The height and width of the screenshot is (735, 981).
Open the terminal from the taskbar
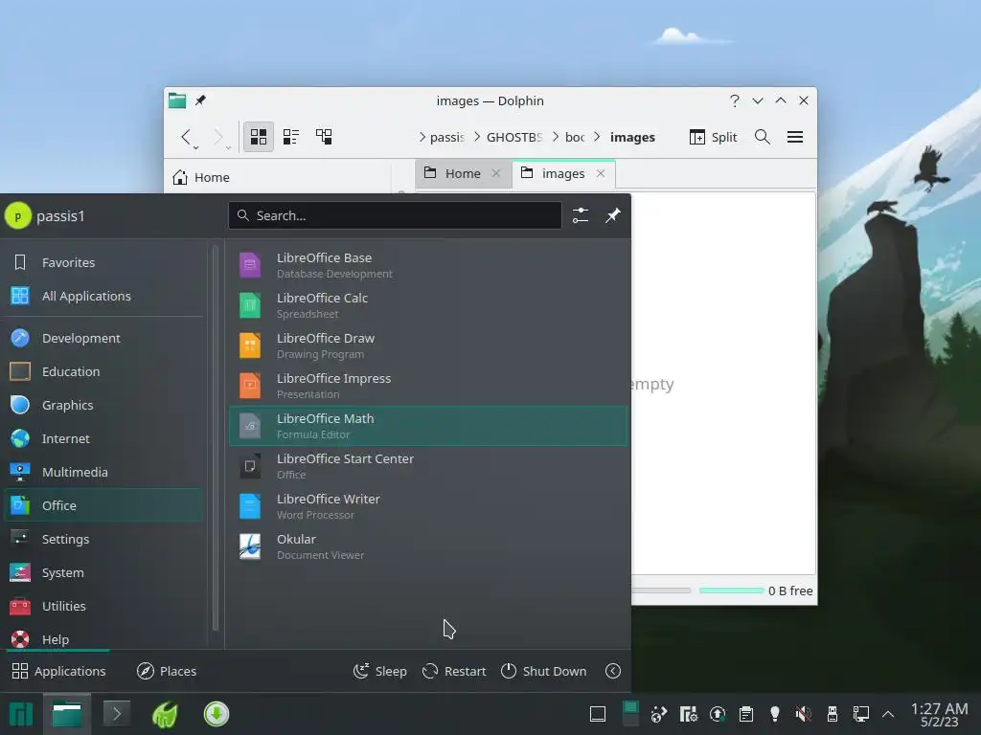click(x=116, y=714)
